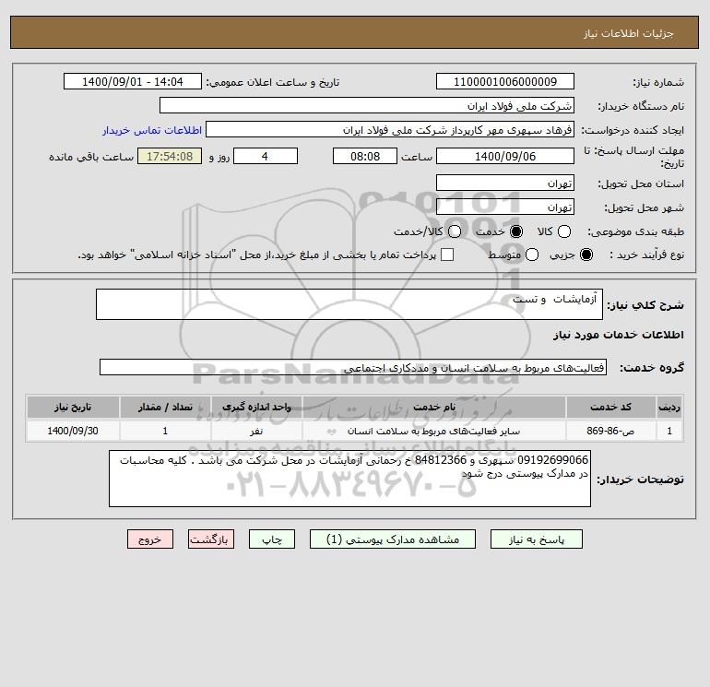
Task: Click the تاریخ نیاز column header
Action: [x=73, y=407]
